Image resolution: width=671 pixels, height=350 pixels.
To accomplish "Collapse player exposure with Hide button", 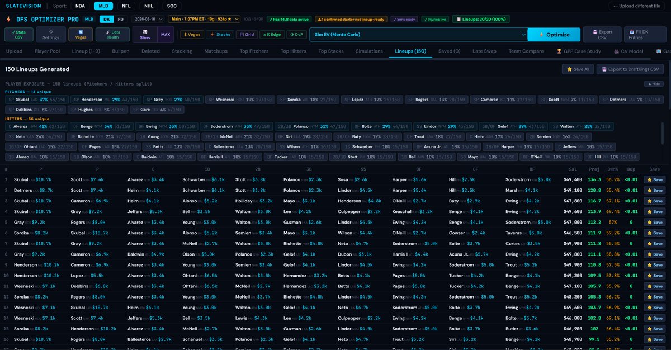I will tap(654, 83).
